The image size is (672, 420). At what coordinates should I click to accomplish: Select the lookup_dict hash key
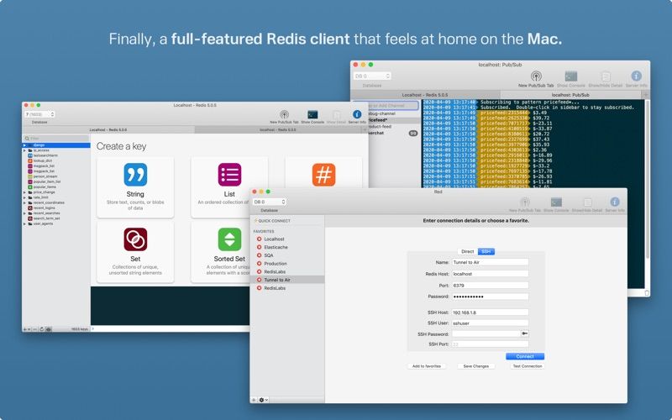point(43,160)
